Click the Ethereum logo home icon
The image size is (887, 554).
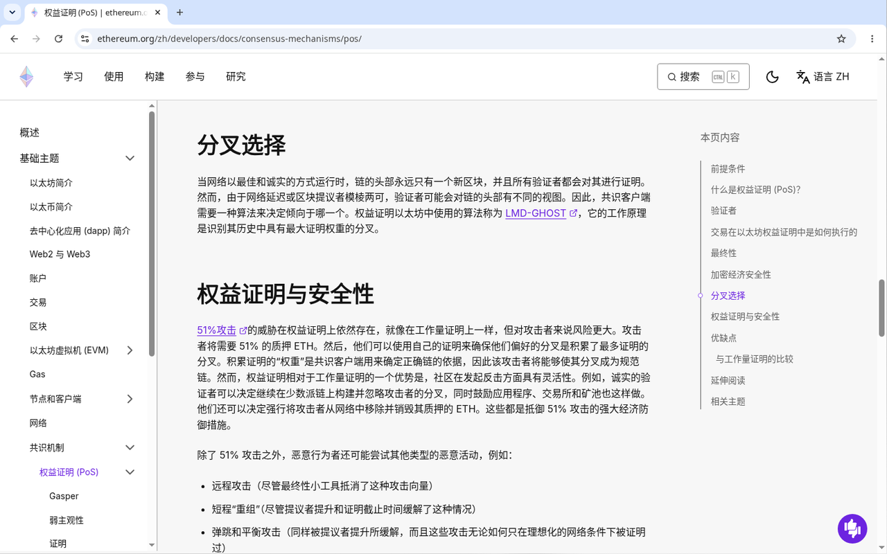coord(26,77)
